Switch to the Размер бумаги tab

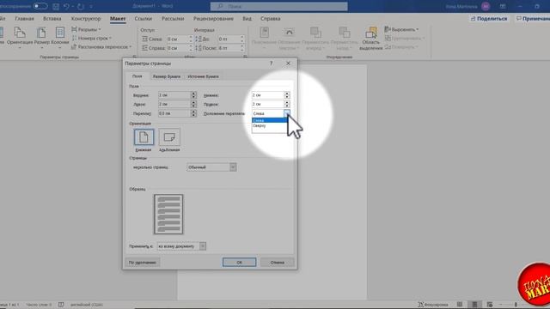(167, 76)
